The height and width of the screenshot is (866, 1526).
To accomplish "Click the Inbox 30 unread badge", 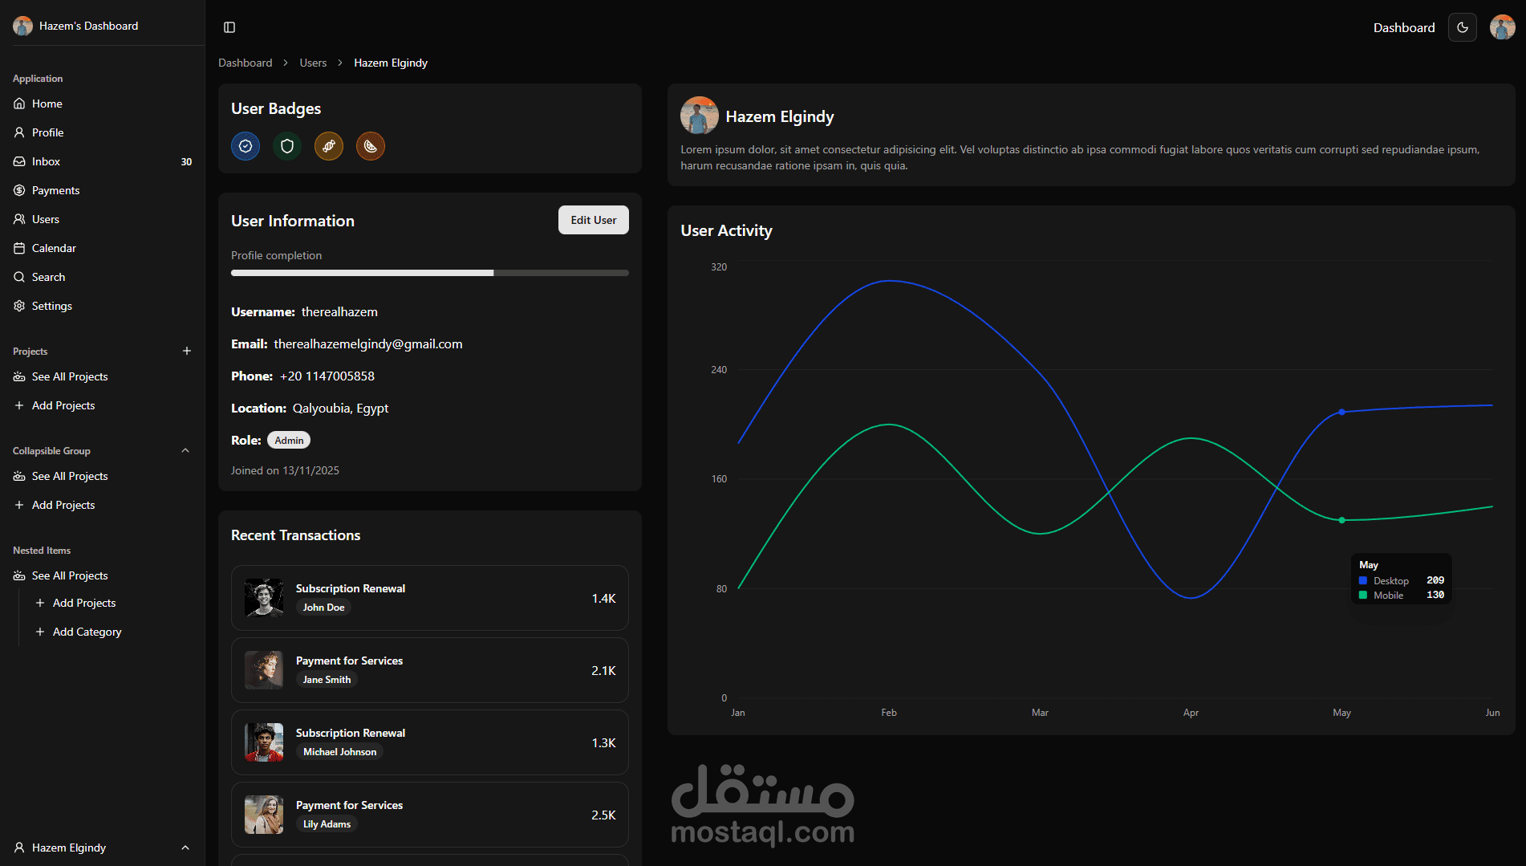I will pos(186,161).
